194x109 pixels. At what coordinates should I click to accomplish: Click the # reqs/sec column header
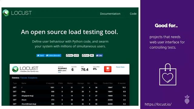pos(122,83)
